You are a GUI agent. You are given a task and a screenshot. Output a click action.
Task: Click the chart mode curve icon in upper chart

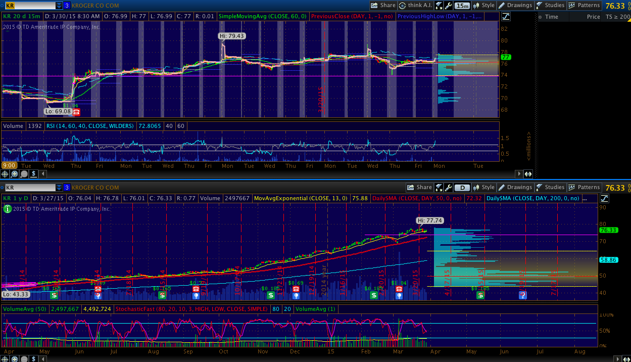506,17
